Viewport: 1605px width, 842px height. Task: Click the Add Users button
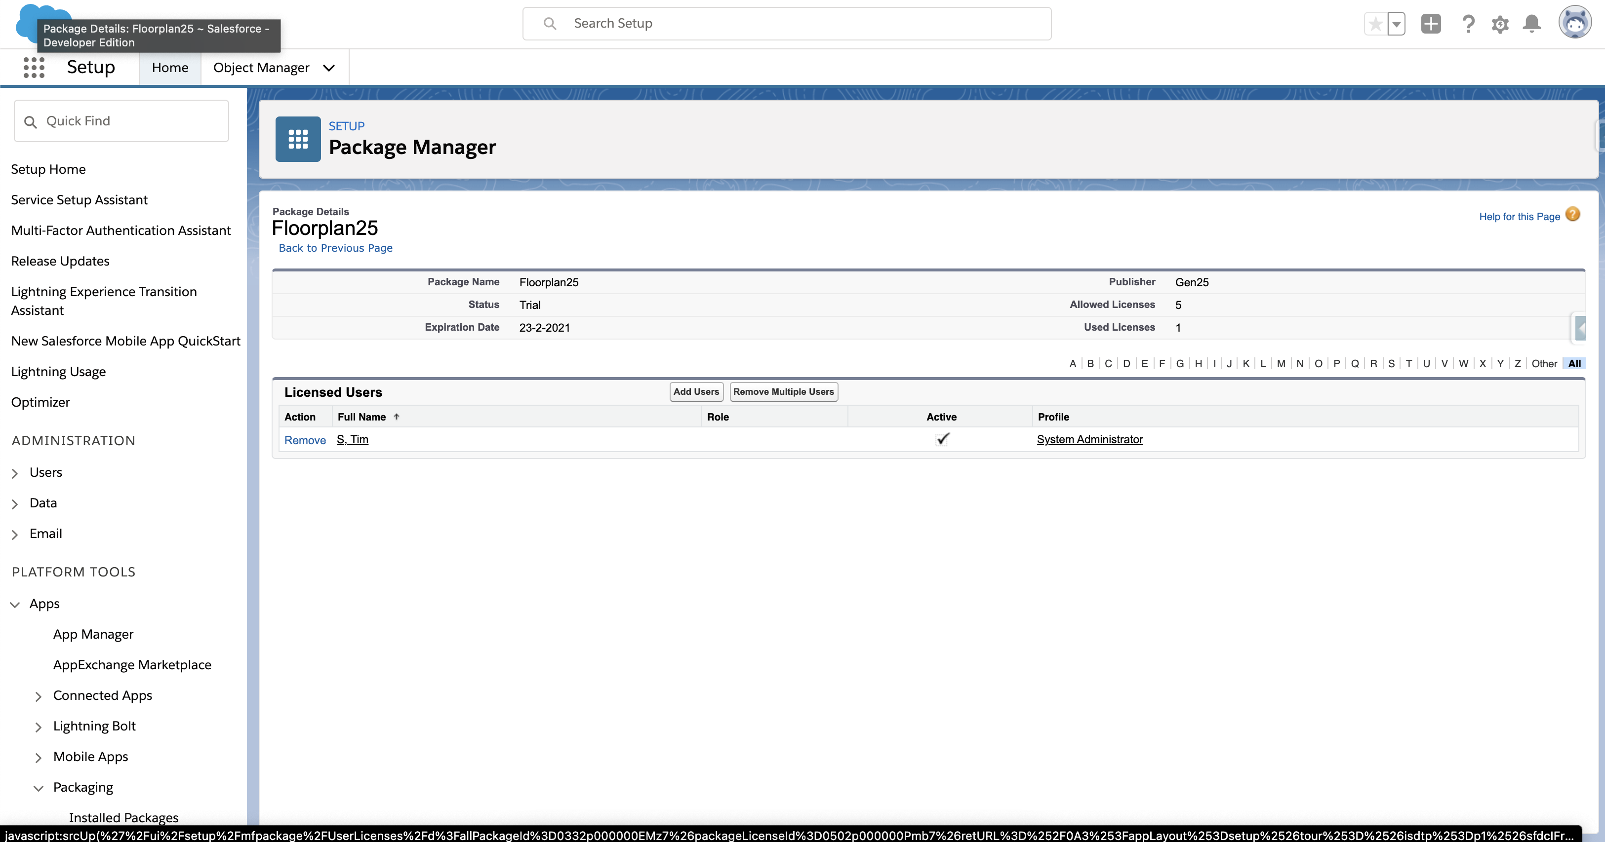pos(696,392)
